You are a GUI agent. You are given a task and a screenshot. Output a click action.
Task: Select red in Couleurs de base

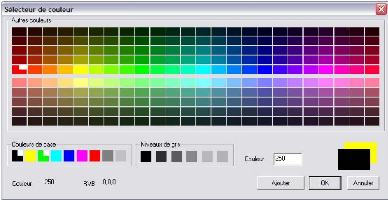coord(95,156)
